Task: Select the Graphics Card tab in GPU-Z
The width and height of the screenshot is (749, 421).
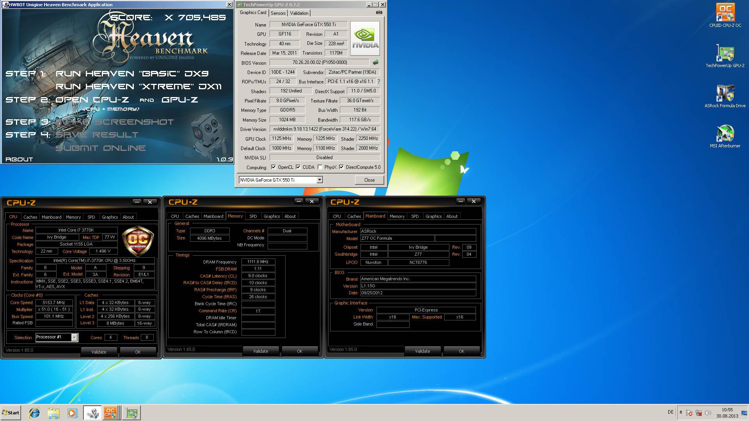Action: click(253, 12)
